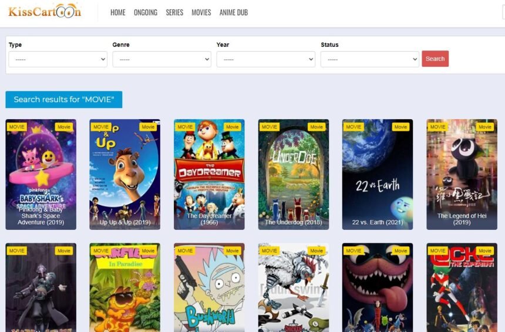Open the MOVIES section
Viewport: 505px width, 332px height.
coord(201,12)
